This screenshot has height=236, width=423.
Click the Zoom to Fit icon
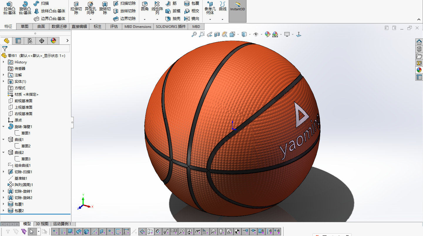point(194,34)
